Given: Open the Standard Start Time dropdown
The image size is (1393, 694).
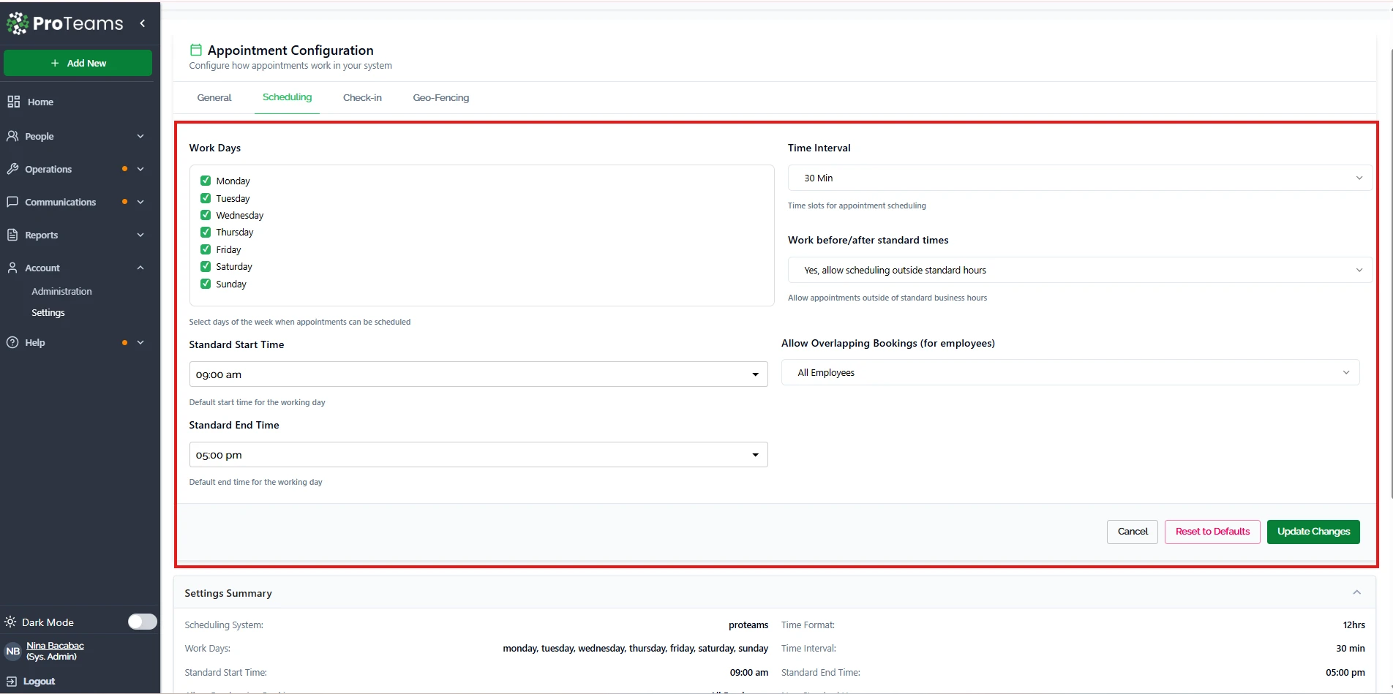Looking at the screenshot, I should point(478,374).
